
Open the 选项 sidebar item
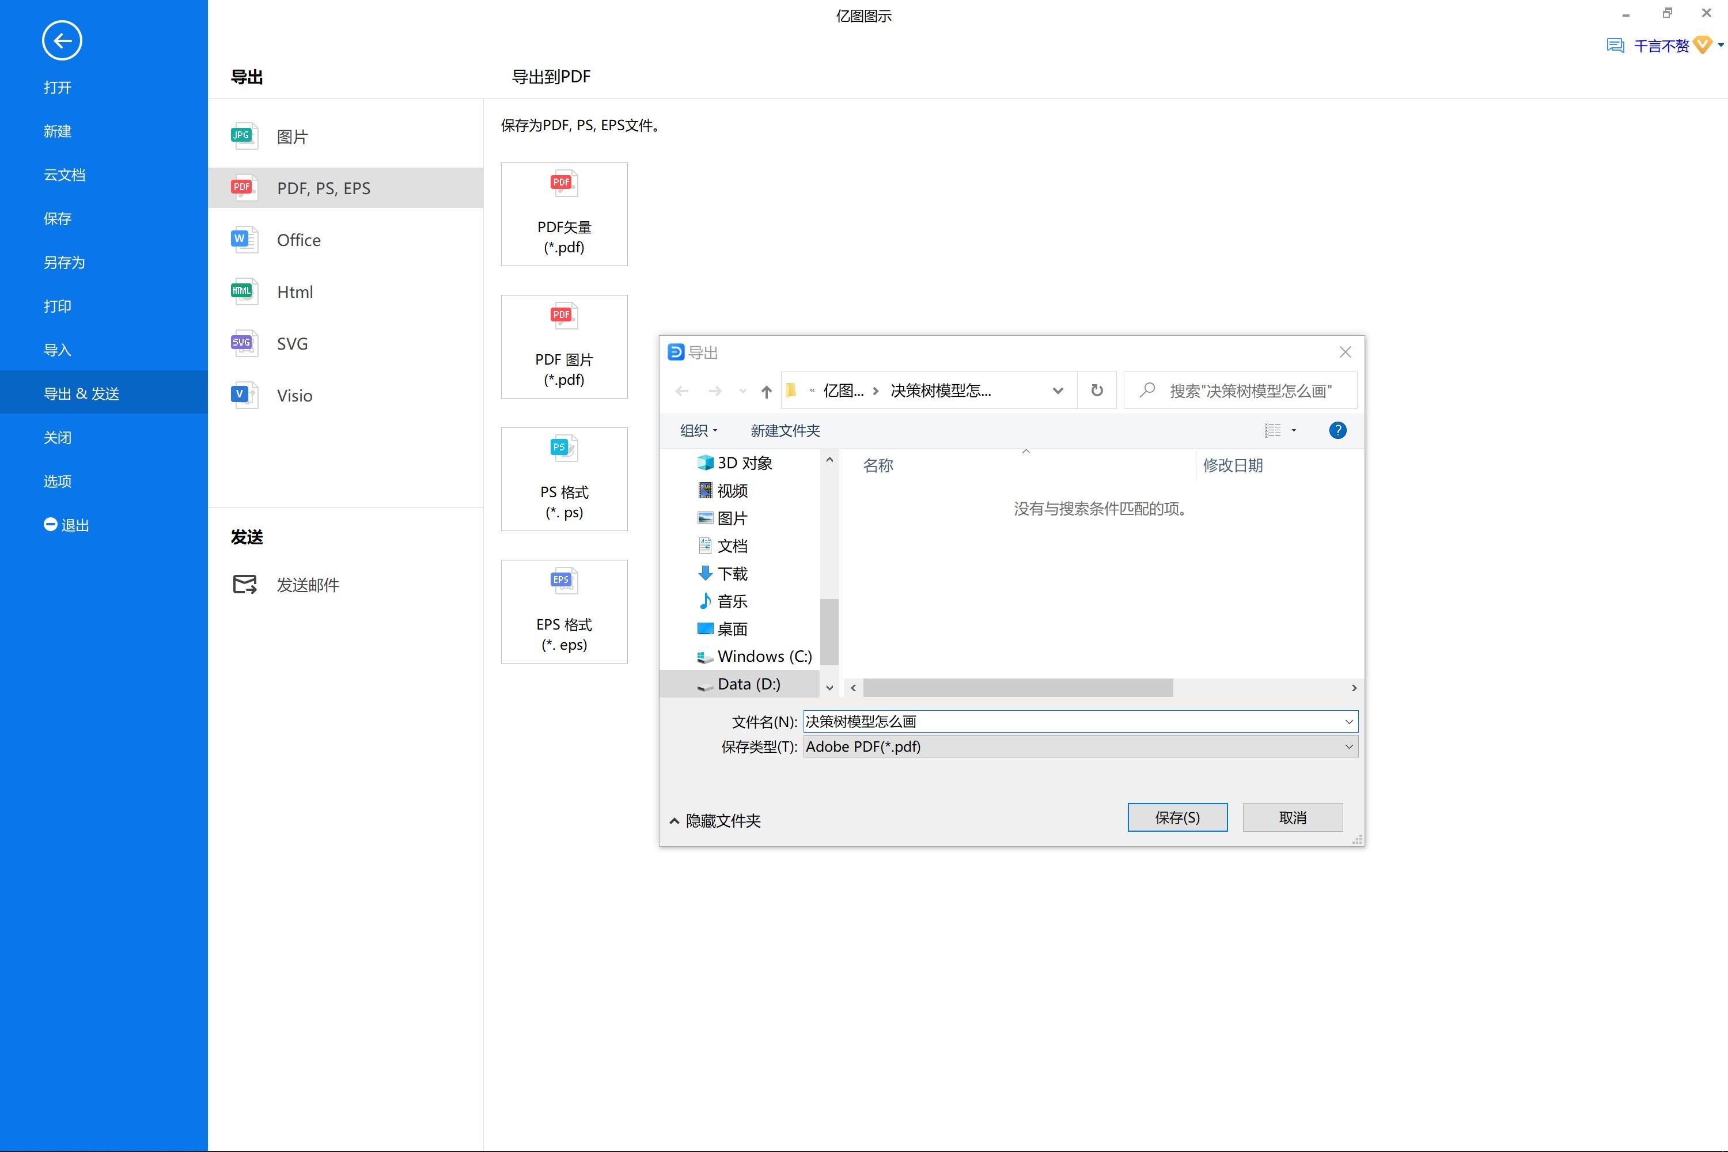pyautogui.click(x=57, y=480)
